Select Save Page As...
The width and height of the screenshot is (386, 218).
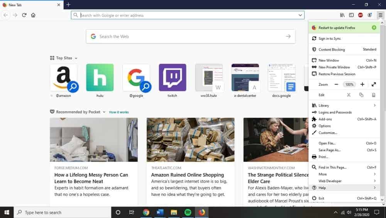(344, 150)
